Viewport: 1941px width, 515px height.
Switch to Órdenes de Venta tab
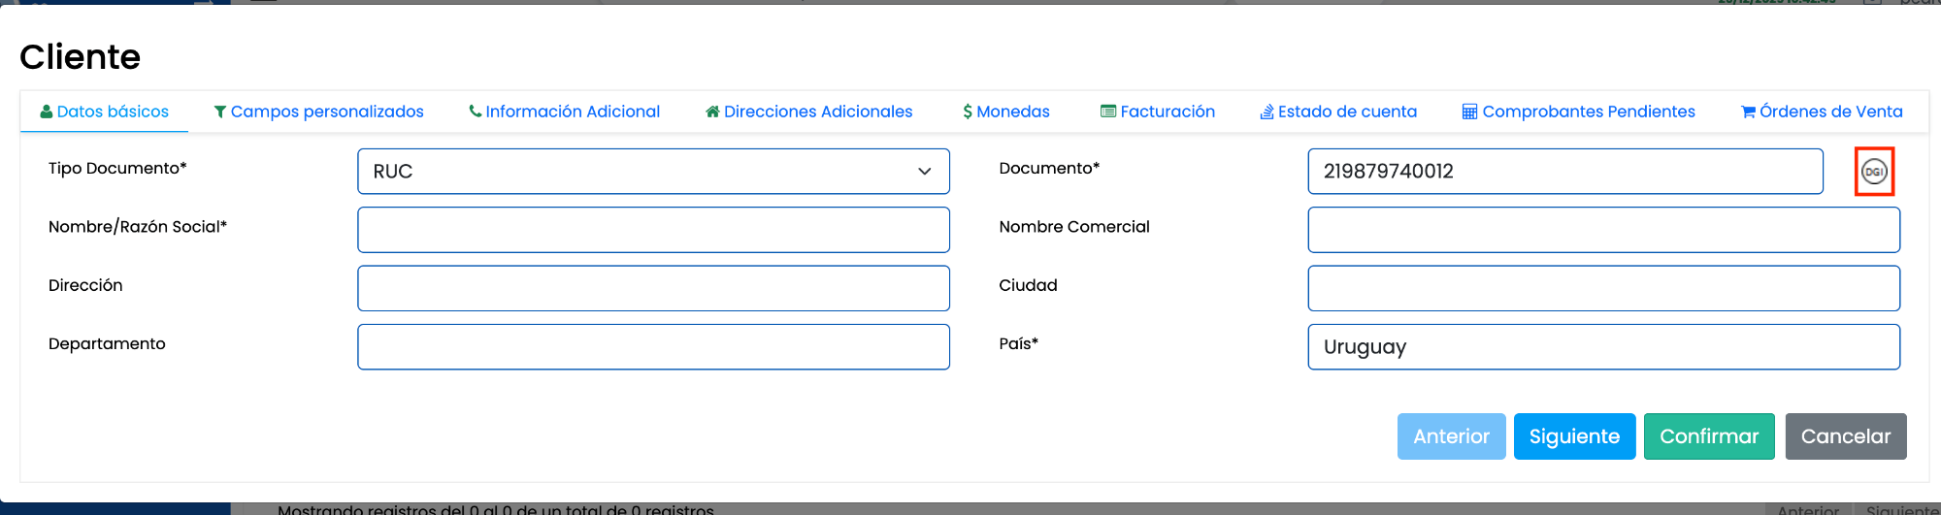tap(1822, 112)
